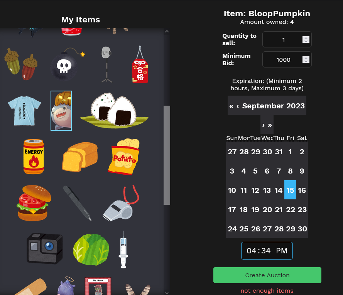
Task: Increase quantity to sell with stepper
Action: pyautogui.click(x=306, y=38)
